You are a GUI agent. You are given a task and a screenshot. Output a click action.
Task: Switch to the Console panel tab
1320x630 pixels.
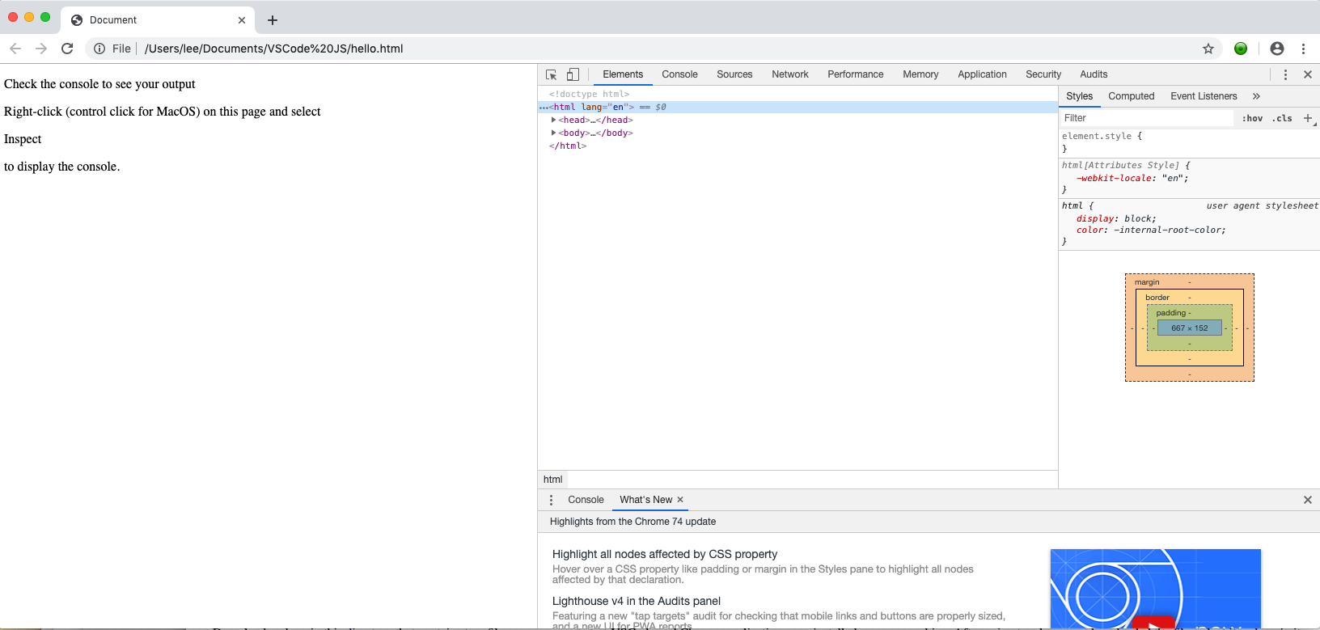tap(679, 74)
